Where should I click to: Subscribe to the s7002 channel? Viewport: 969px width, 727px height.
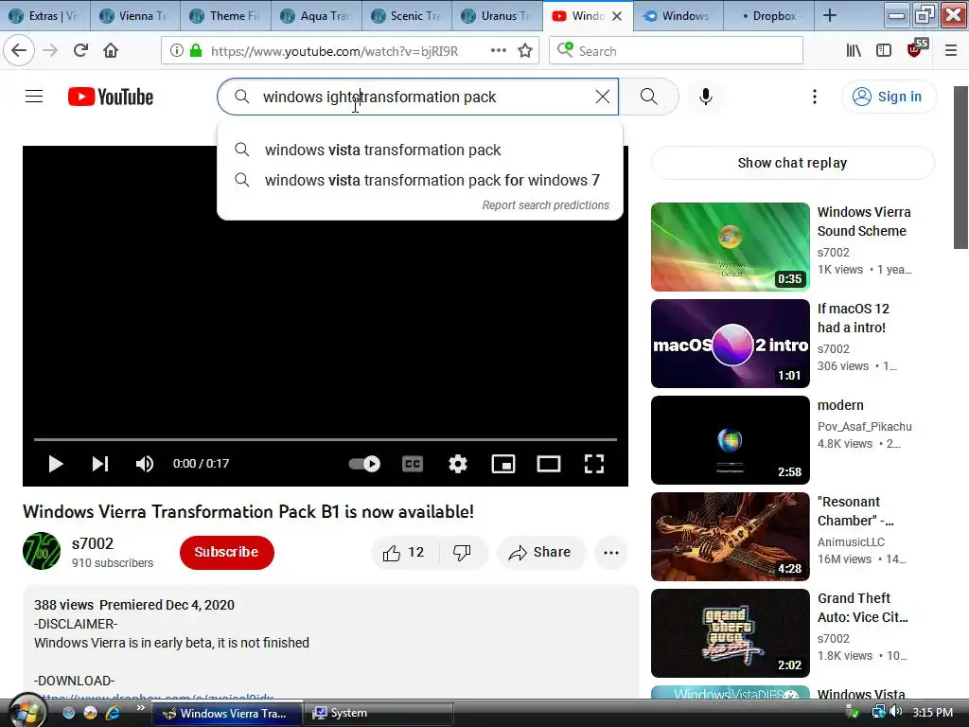point(227,552)
